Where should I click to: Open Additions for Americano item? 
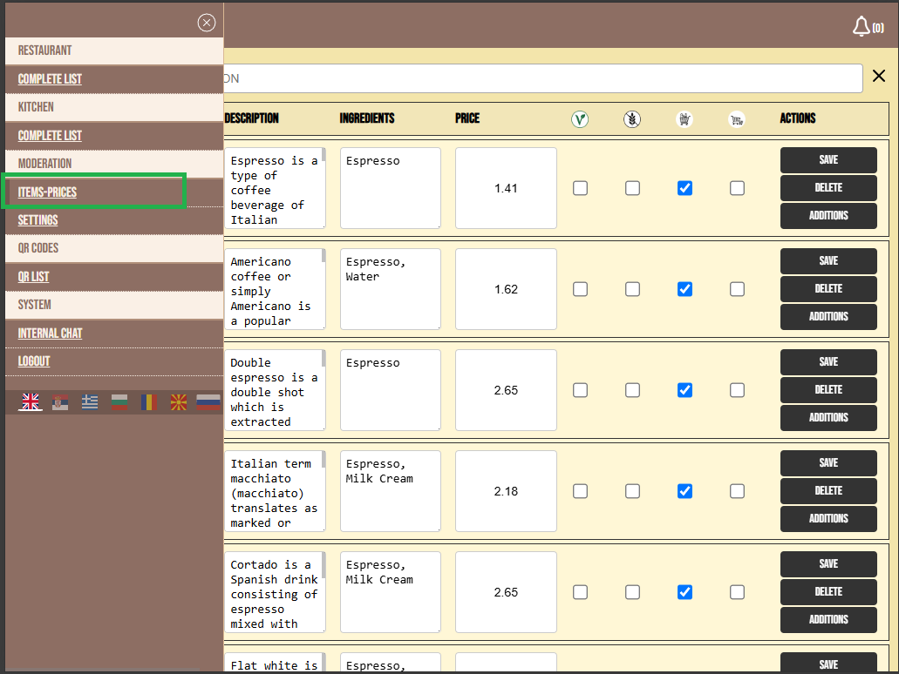point(828,317)
